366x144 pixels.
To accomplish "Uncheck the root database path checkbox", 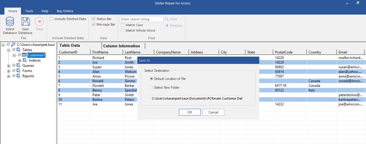I will click(8, 45).
